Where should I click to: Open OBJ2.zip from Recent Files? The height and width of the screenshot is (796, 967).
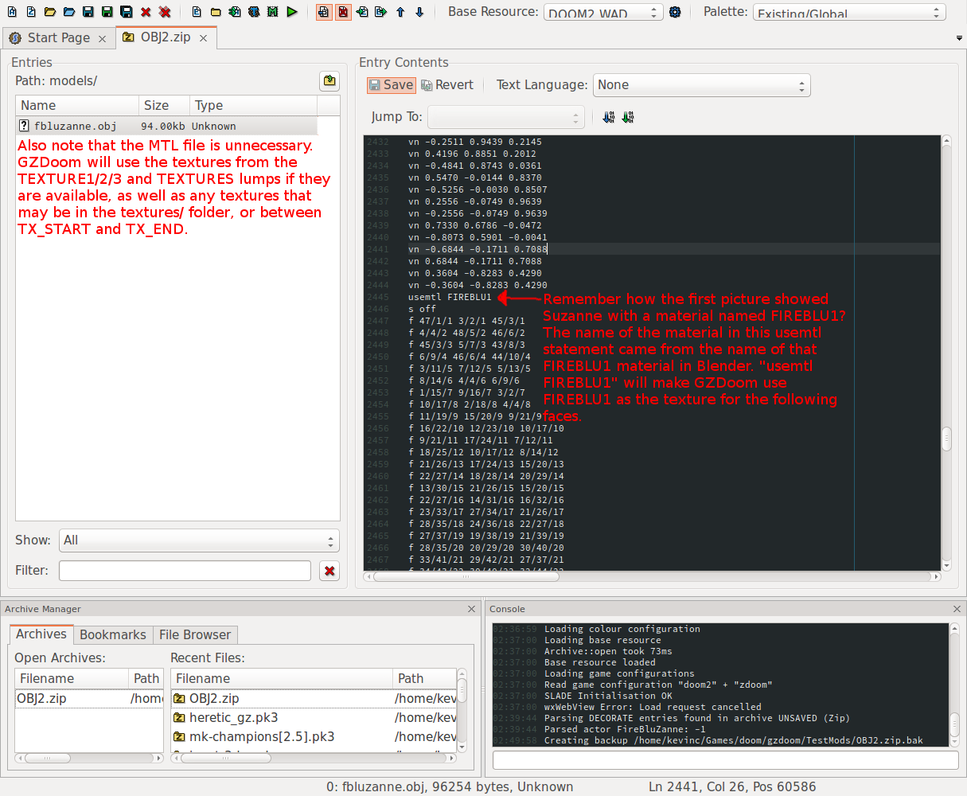tap(314, 698)
